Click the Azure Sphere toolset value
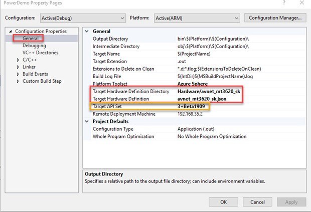Viewport: 311px width, 212px height. coord(193,84)
